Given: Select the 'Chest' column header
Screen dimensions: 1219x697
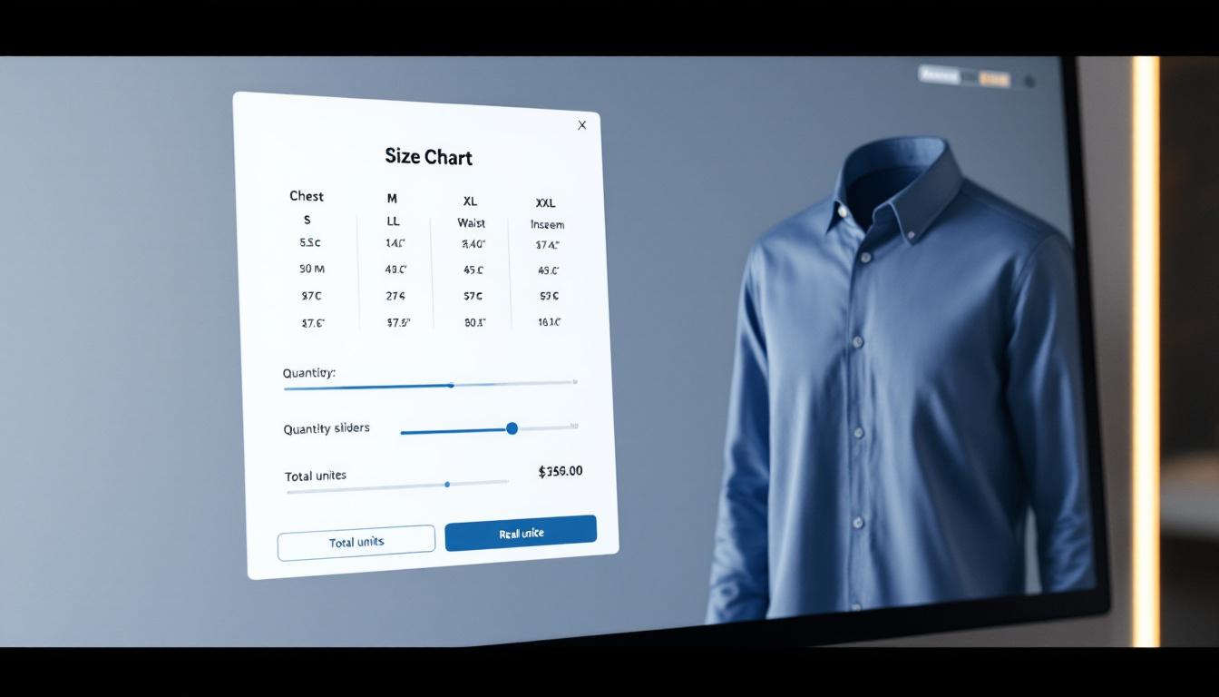Looking at the screenshot, I should pos(307,196).
